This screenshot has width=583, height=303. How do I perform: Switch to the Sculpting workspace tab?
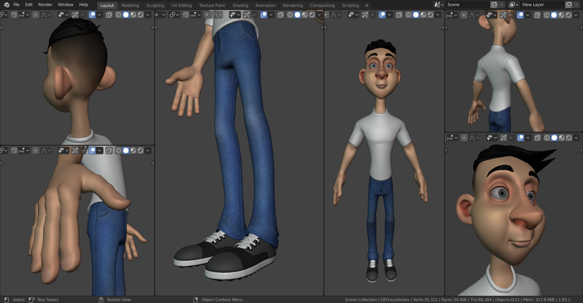point(155,6)
